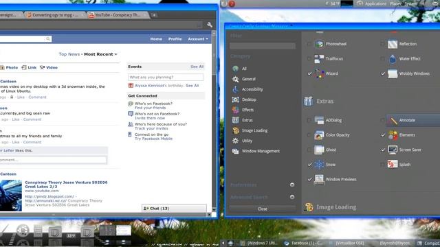Screen dimensions: 440x247
Task: Open the Places menu
Action: (395, 3)
